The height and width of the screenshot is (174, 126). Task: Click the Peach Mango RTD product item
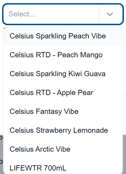[x=63, y=55]
